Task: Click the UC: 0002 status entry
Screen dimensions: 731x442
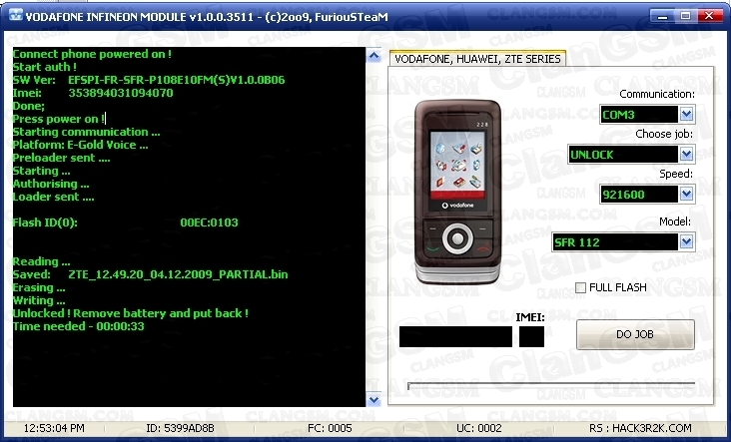Action: click(x=479, y=428)
